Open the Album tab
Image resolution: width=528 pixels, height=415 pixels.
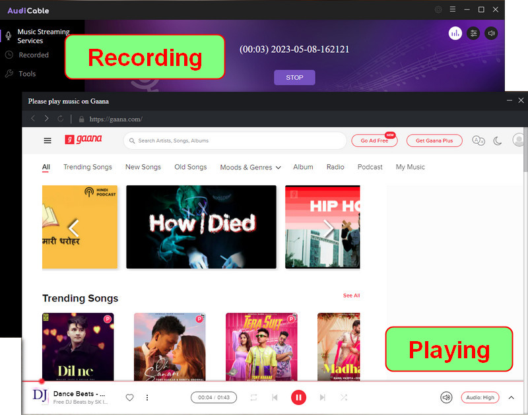303,167
